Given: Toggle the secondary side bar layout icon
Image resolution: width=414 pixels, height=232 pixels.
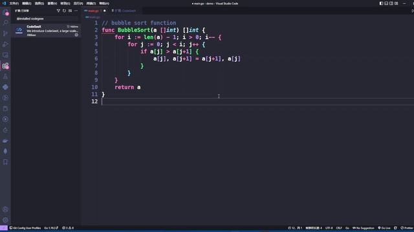Looking at the screenshot, I should click(391, 3).
